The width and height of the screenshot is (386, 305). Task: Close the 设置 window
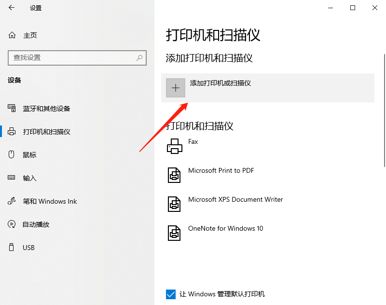click(x=375, y=8)
